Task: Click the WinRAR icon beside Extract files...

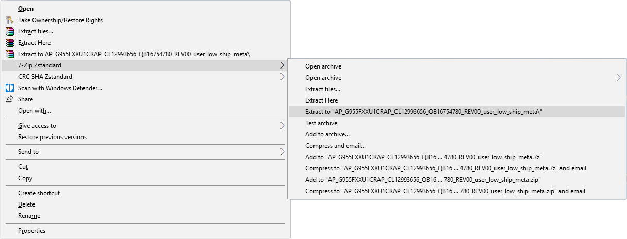Action: (x=9, y=31)
